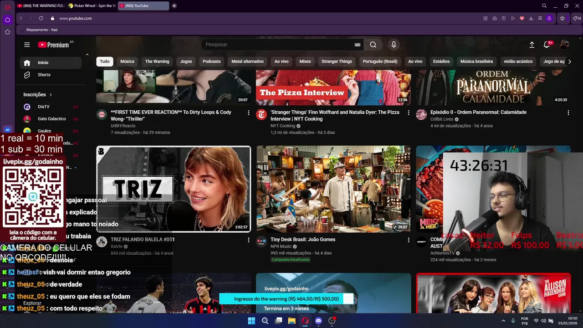The height and width of the screenshot is (328, 583).
Task: Reload the page in Opera toolbar
Action: pos(41,18)
